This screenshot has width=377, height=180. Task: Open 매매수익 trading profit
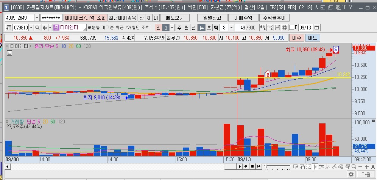click(243, 18)
